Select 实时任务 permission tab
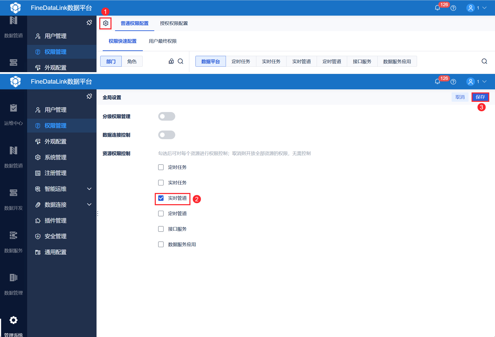Image resolution: width=495 pixels, height=337 pixels. pos(271,61)
